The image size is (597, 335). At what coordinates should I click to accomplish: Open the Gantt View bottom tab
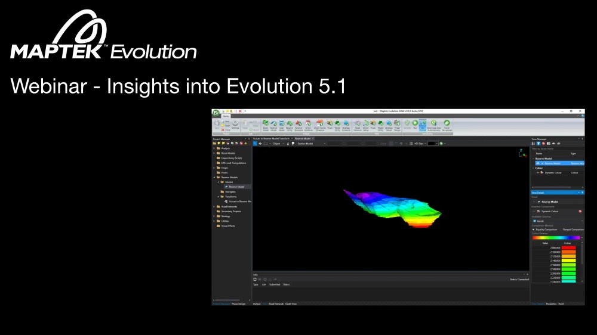(291, 304)
